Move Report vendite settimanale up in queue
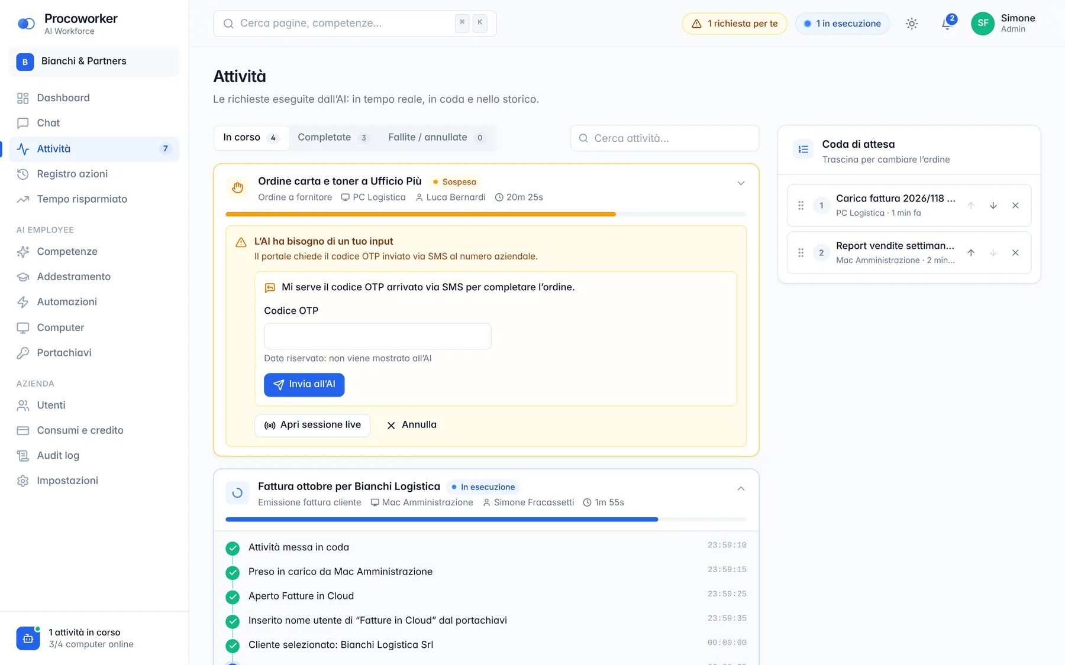 tap(971, 253)
